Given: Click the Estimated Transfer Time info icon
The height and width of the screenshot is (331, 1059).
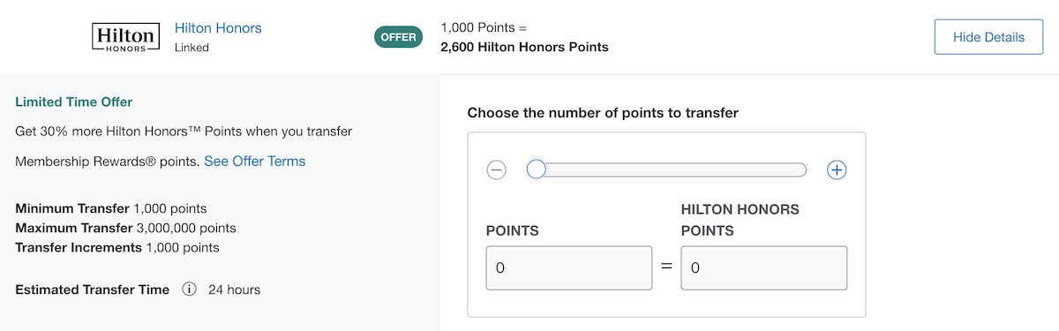Looking at the screenshot, I should coord(189,290).
